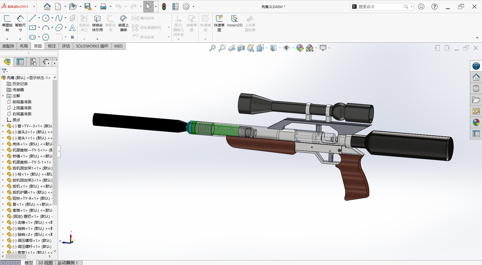Switch to the 评估 ribbon tab
This screenshot has height=265, width=482.
coord(66,46)
